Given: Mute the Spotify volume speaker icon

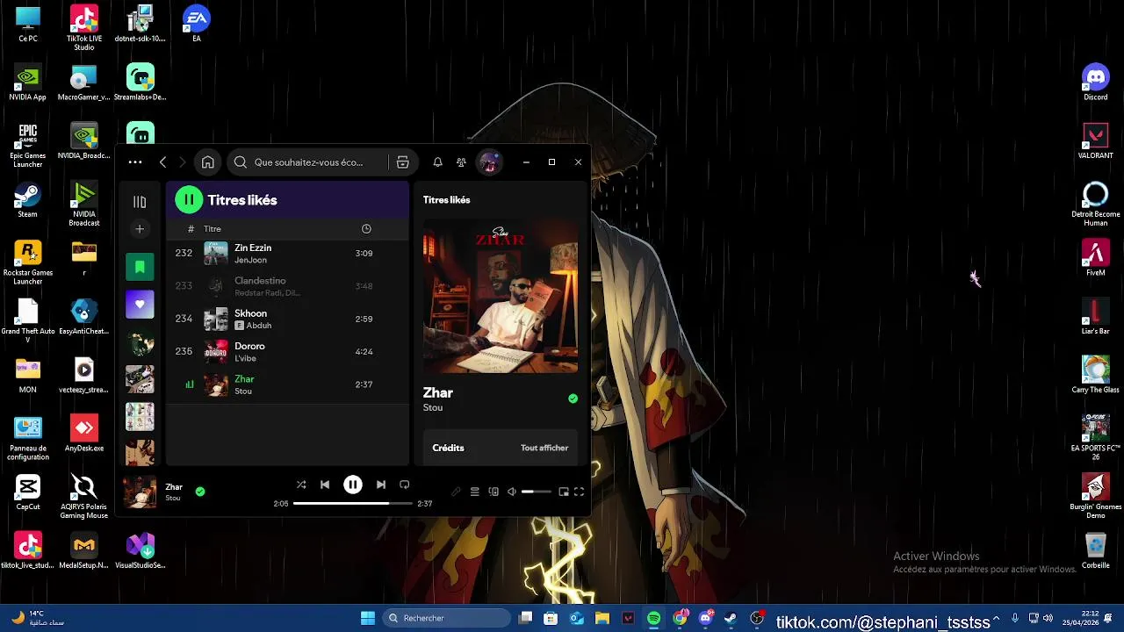Looking at the screenshot, I should pyautogui.click(x=512, y=492).
